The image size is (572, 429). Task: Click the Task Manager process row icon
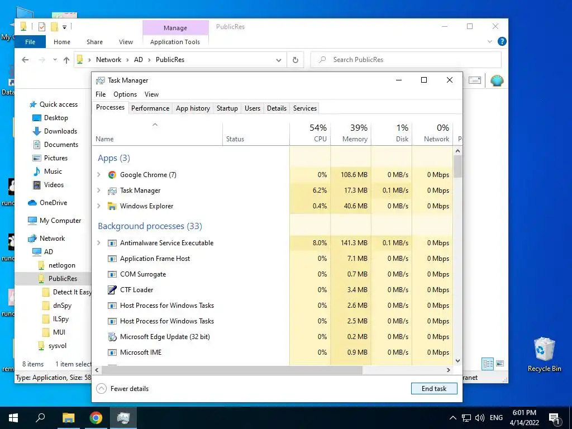[x=112, y=190]
